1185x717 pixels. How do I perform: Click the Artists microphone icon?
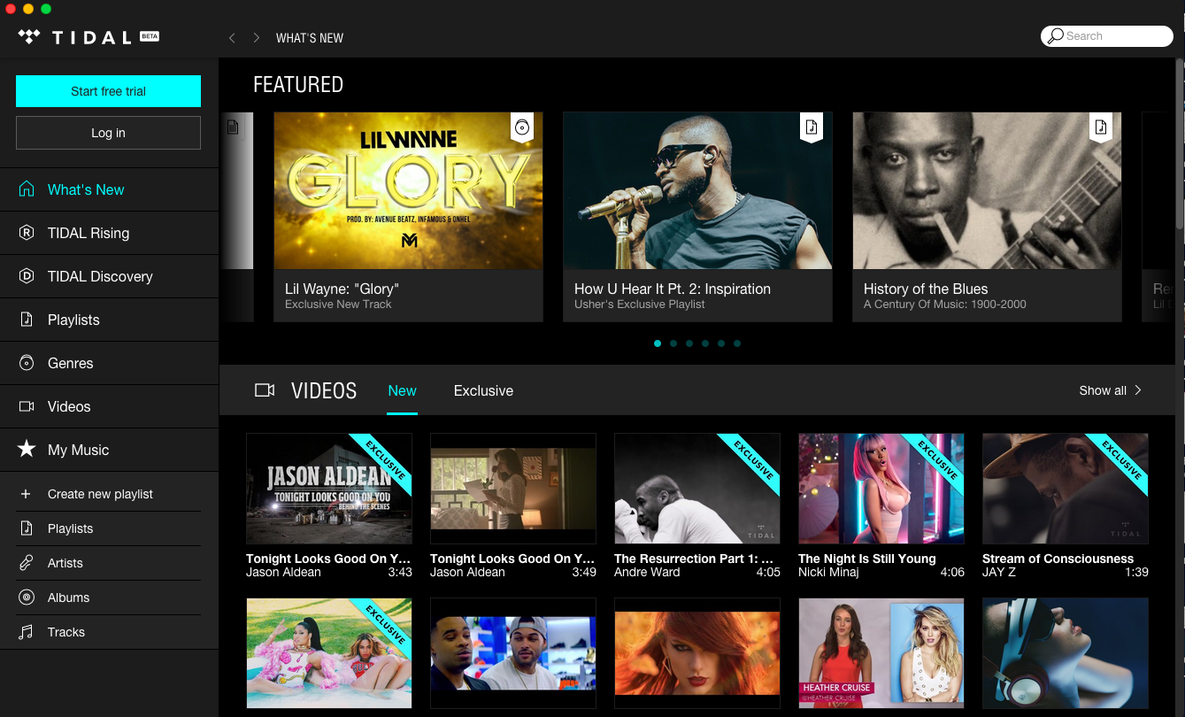click(x=27, y=563)
